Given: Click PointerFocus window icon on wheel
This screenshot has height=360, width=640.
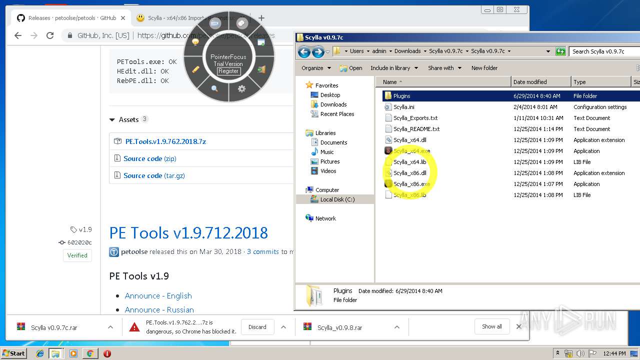Looking at the screenshot, I should click(x=261, y=42).
